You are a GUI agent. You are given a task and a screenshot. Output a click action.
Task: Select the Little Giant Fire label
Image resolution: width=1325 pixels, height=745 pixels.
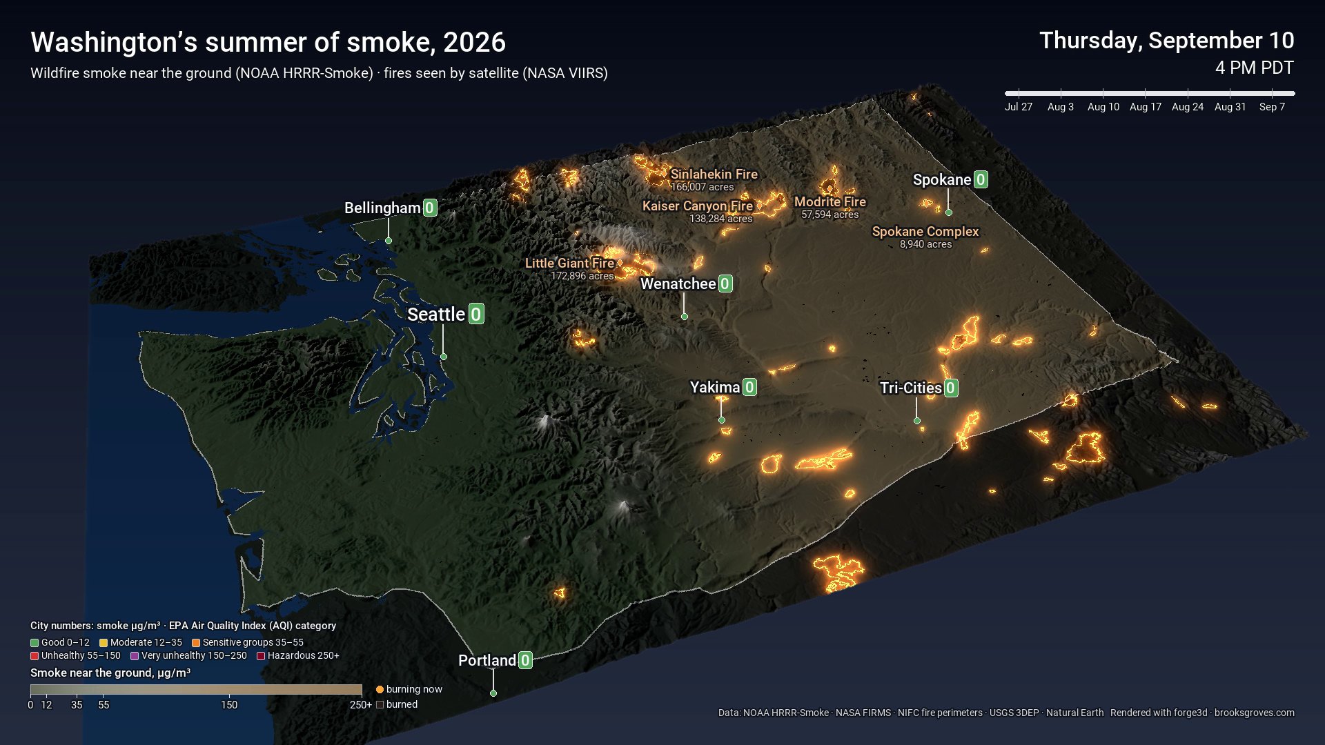(569, 264)
